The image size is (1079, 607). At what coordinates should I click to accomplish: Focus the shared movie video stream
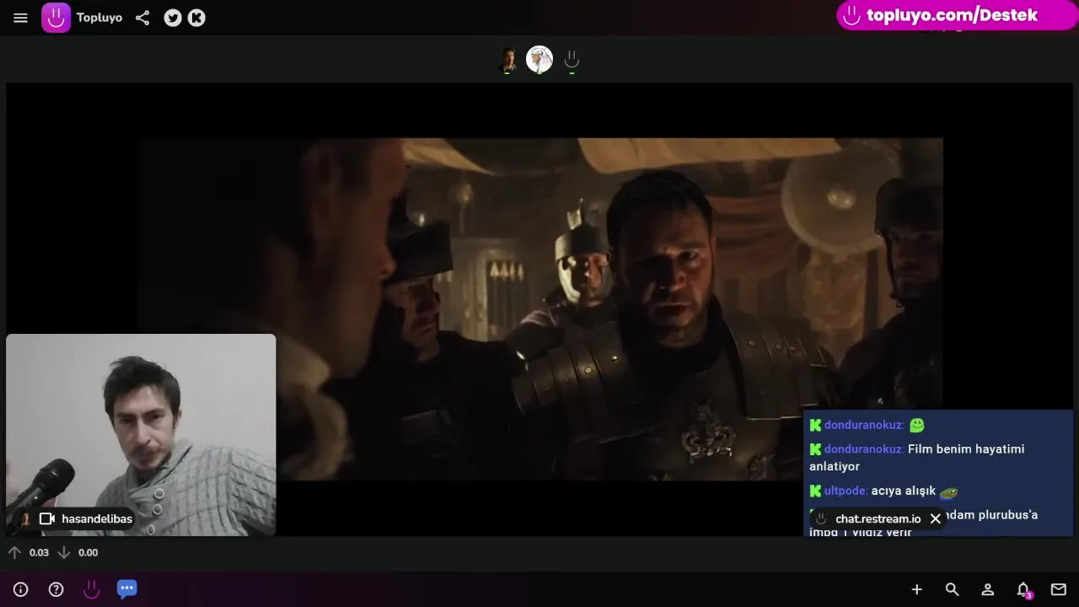pos(539,309)
